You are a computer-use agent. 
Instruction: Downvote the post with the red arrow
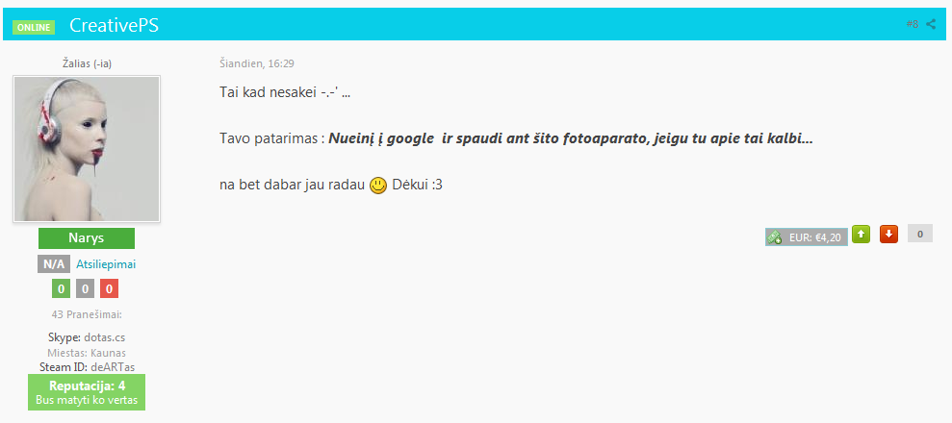click(888, 234)
